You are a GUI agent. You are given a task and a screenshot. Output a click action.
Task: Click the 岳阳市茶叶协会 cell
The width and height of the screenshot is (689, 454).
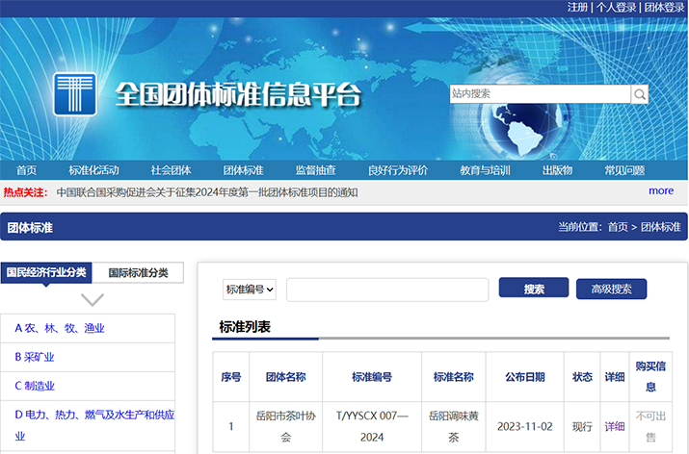(x=285, y=426)
